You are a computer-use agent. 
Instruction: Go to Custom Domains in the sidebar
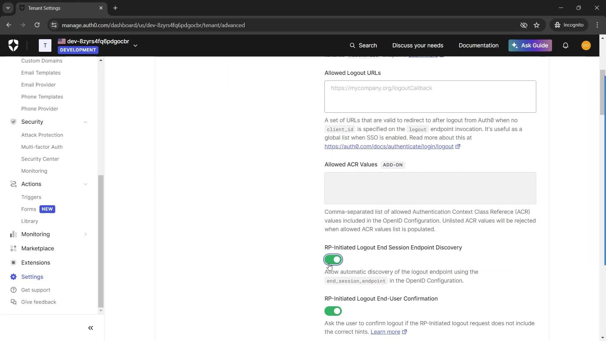42,61
